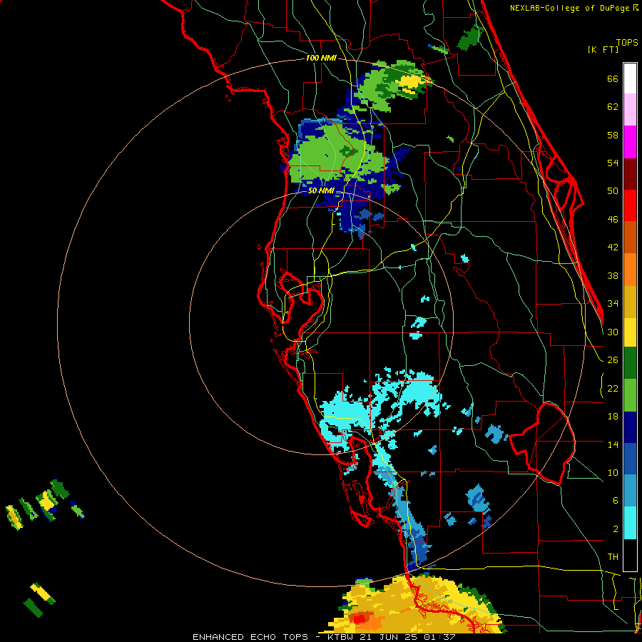Select the light green legend swatch

630,395
